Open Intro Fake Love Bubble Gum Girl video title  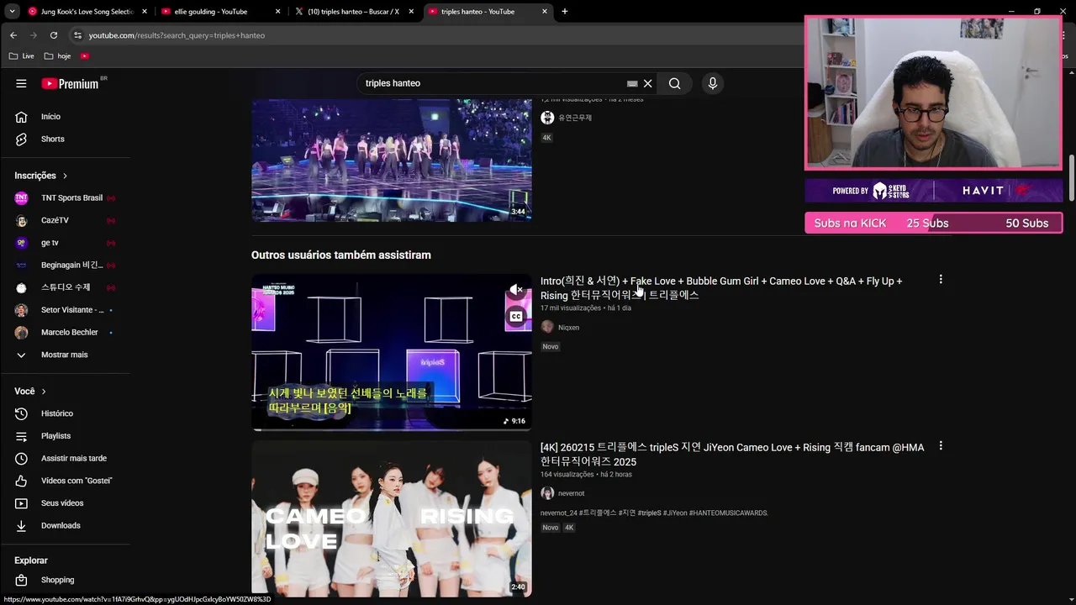coord(721,288)
